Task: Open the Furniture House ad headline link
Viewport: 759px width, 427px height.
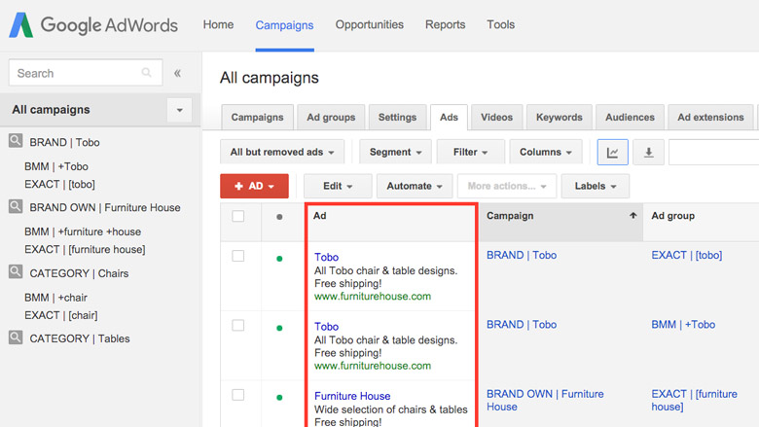Action: (x=352, y=396)
